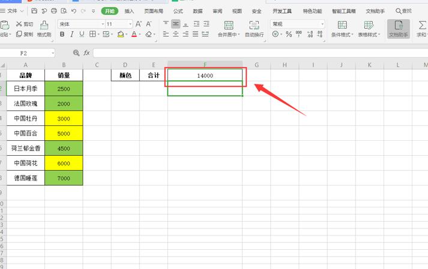Open number format dropdown 常规
This screenshot has width=428, height=269.
click(x=322, y=24)
